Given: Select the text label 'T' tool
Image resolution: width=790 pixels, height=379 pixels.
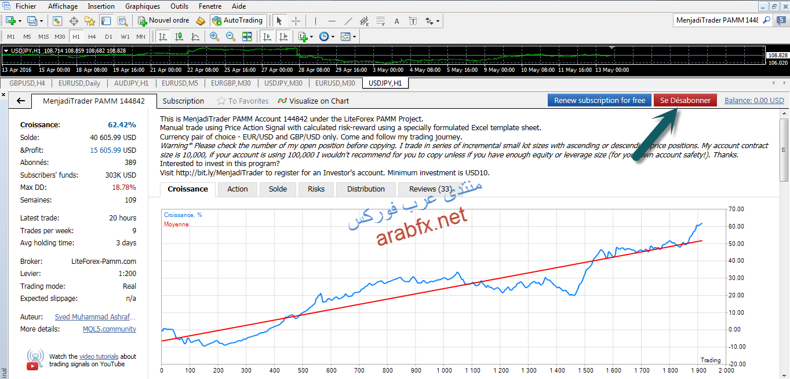Looking at the screenshot, I should (x=413, y=21).
